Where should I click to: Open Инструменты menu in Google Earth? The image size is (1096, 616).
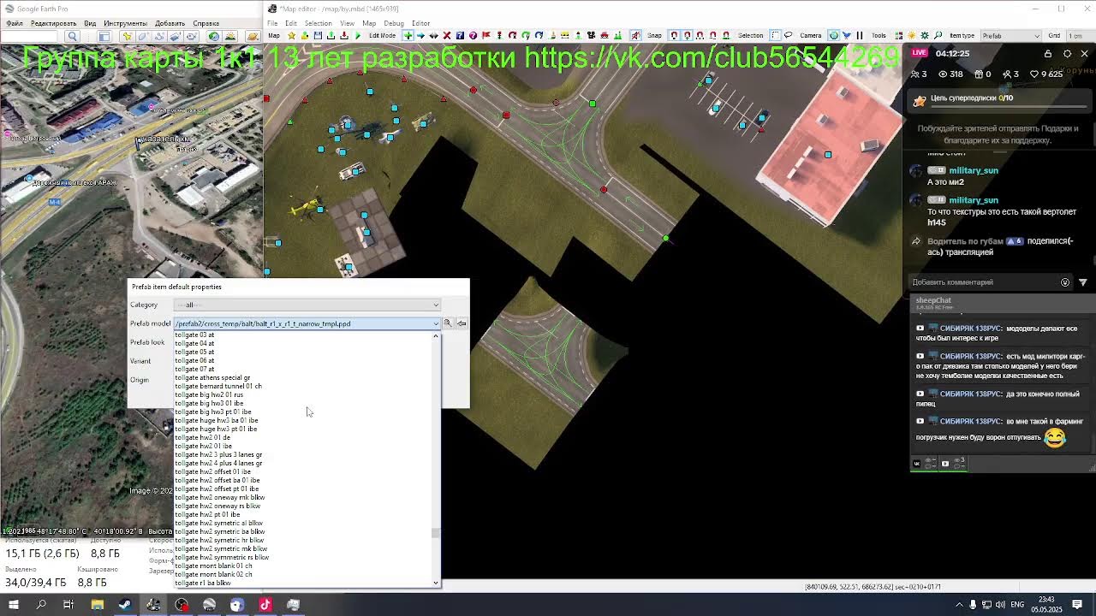click(x=125, y=23)
